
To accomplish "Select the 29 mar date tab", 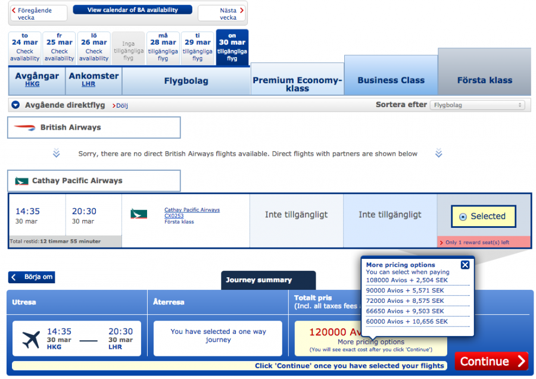I will pos(198,47).
